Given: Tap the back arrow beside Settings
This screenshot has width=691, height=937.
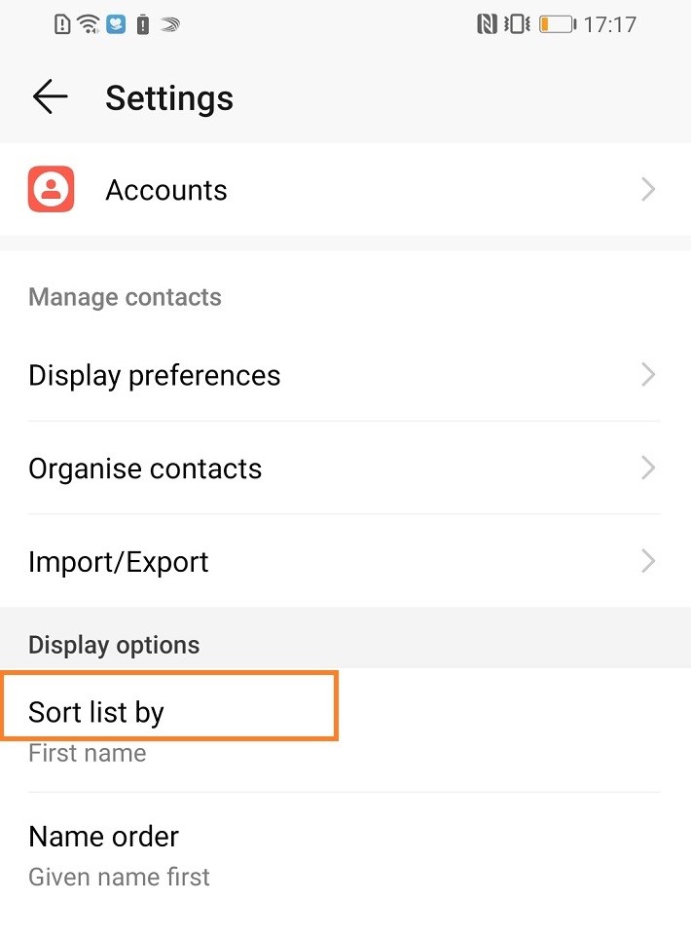Looking at the screenshot, I should pos(49,96).
